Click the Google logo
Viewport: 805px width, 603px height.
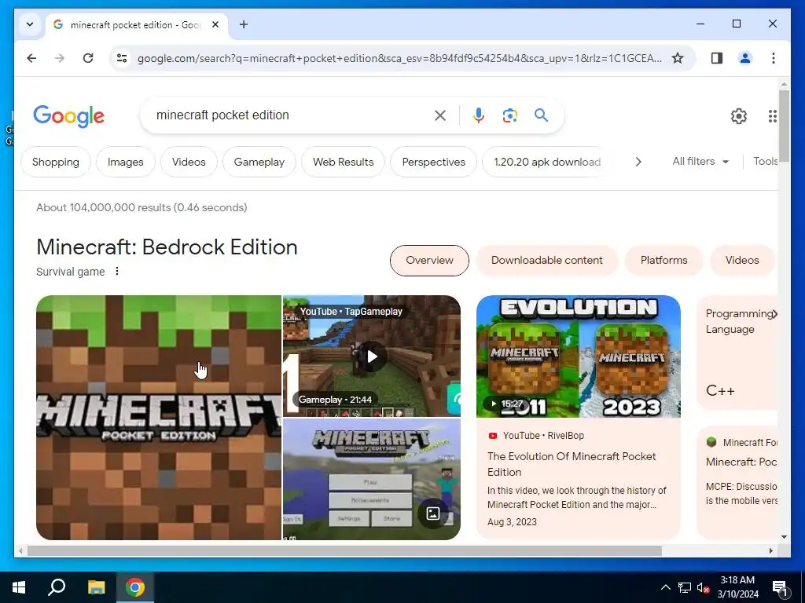69,116
